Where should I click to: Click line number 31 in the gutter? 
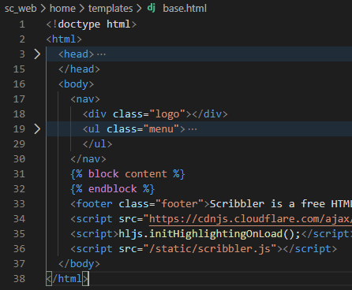19,174
